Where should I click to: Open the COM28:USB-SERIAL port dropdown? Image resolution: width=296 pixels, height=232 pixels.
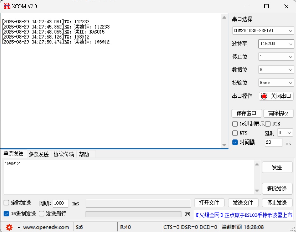(263, 30)
